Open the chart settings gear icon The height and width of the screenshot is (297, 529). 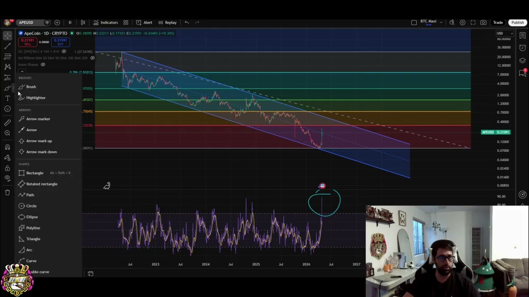[462, 22]
